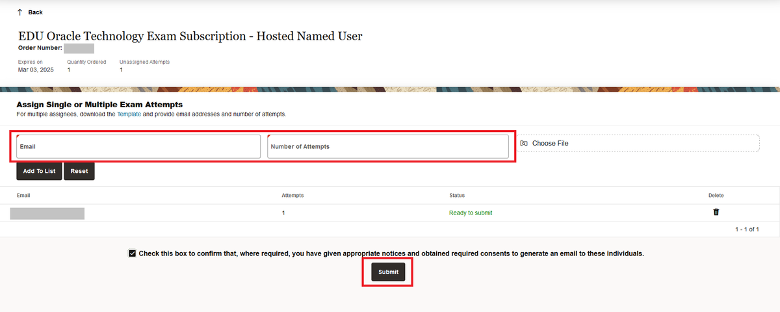780x312 pixels.
Task: Click the Delete column header
Action: coord(716,195)
